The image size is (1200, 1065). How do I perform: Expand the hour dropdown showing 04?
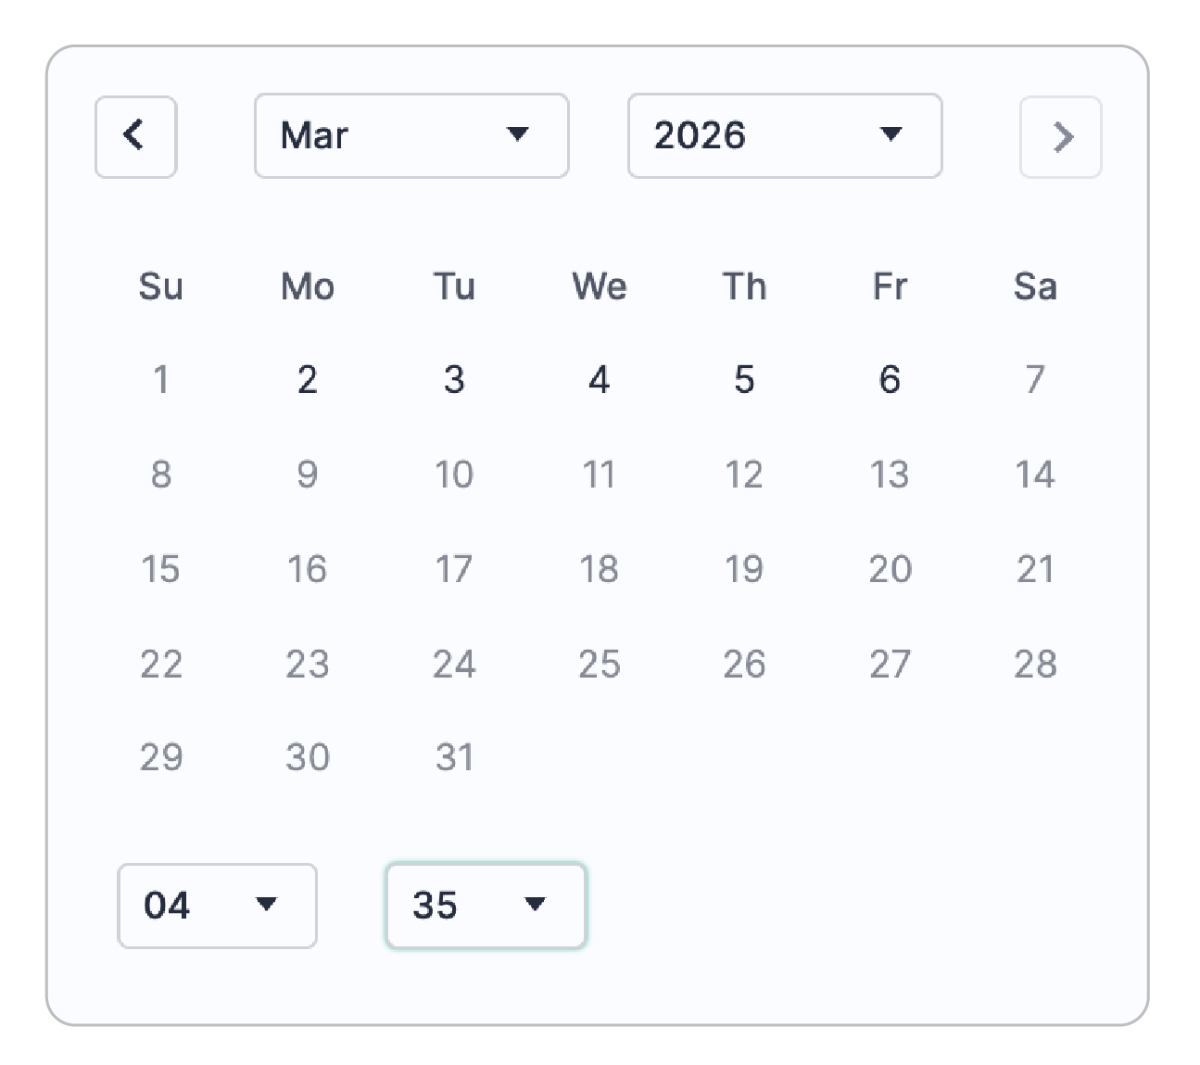[217, 906]
